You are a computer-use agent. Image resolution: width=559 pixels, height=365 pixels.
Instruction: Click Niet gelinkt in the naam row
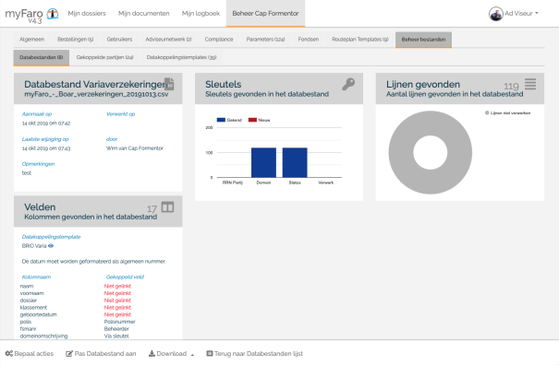tap(117, 286)
